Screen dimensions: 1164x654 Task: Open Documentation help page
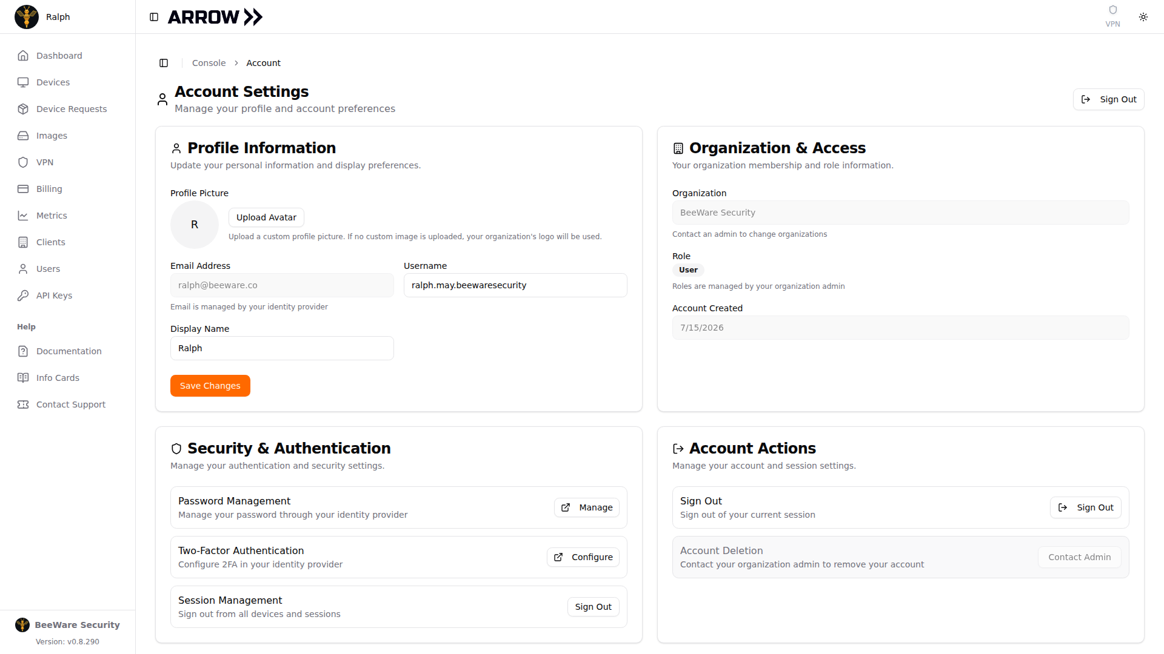tap(68, 351)
